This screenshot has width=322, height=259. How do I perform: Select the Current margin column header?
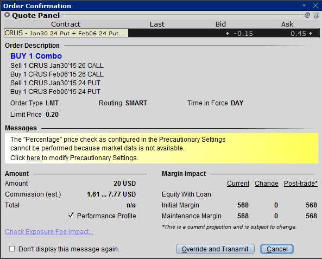coord(238,183)
